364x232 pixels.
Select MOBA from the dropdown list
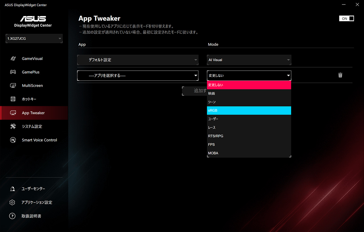coord(249,153)
